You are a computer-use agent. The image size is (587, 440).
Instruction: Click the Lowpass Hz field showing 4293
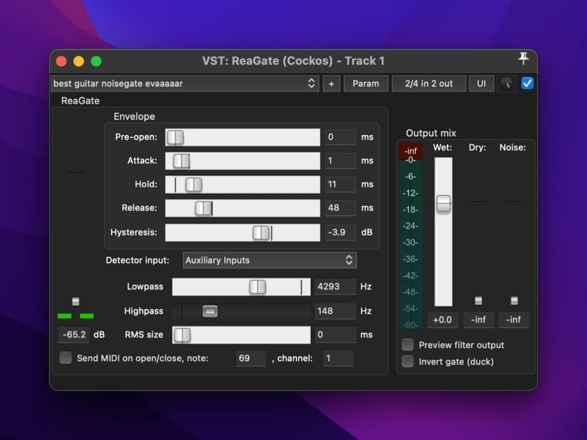pyautogui.click(x=335, y=286)
